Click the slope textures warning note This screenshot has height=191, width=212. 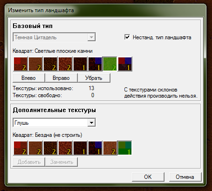tap(161, 93)
